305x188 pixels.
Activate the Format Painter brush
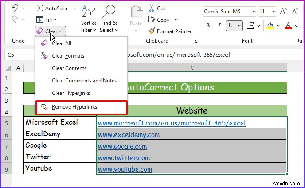click(170, 31)
